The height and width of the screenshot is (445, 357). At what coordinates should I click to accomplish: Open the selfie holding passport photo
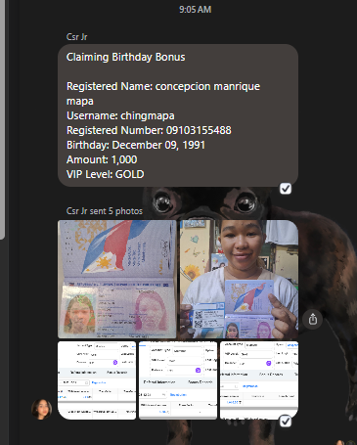click(x=239, y=279)
